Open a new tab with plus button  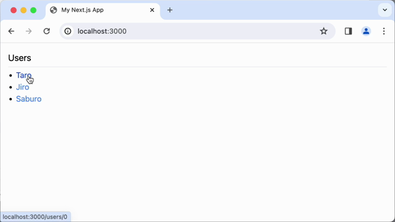pos(170,10)
